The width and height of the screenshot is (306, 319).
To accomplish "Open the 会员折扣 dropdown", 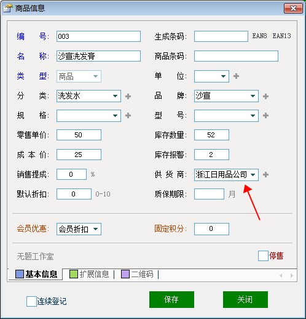I will click(96, 229).
